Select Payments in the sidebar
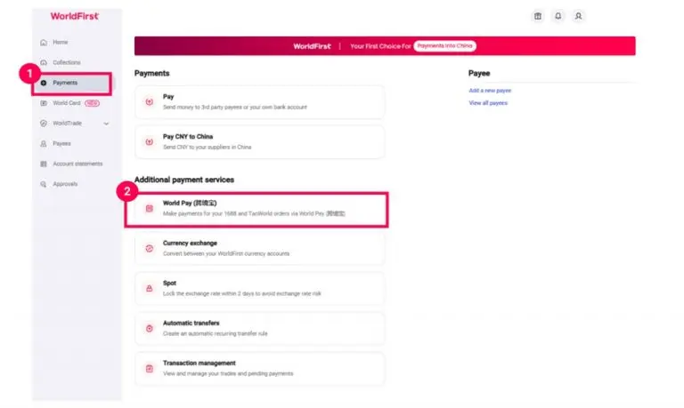The width and height of the screenshot is (684, 408). click(x=72, y=84)
